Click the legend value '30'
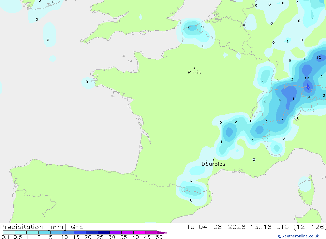Image resolution: width=326 pixels, height=239 pixels. [x=111, y=237]
